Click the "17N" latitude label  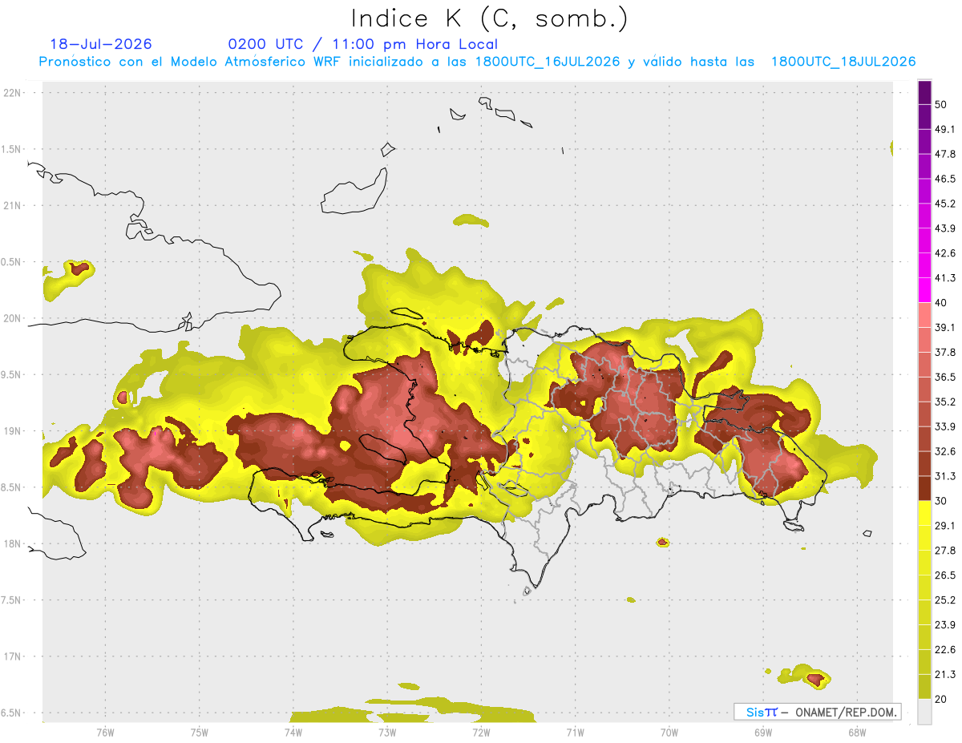12,656
